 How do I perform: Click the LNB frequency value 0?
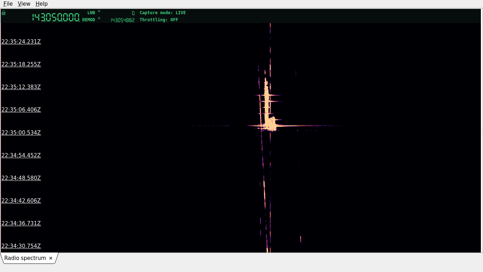(x=133, y=13)
